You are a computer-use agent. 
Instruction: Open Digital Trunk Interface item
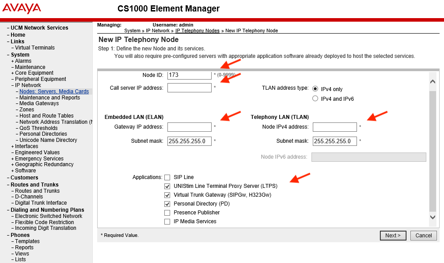click(41, 203)
